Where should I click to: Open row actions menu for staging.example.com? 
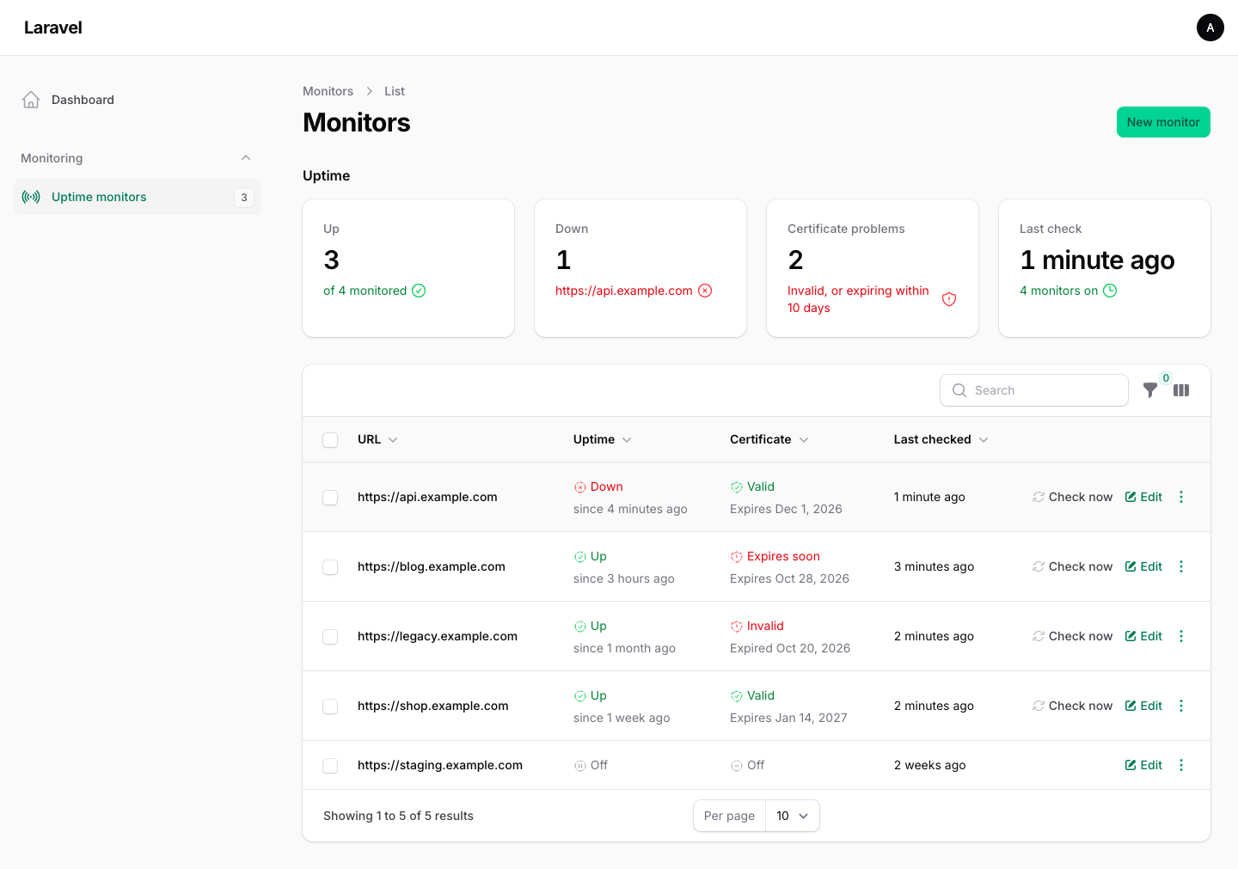coord(1181,765)
